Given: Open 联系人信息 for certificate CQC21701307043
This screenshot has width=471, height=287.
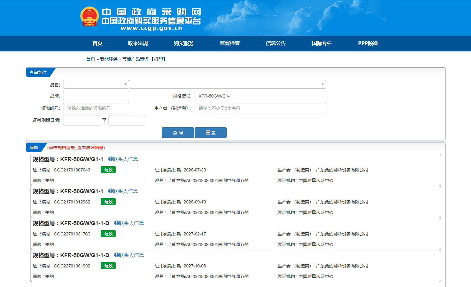Looking at the screenshot, I should coord(123,159).
